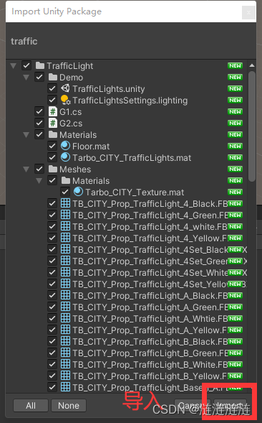The height and width of the screenshot is (423, 262).
Task: Collapse the Materials folder inside Meshes
Action: pos(39,181)
